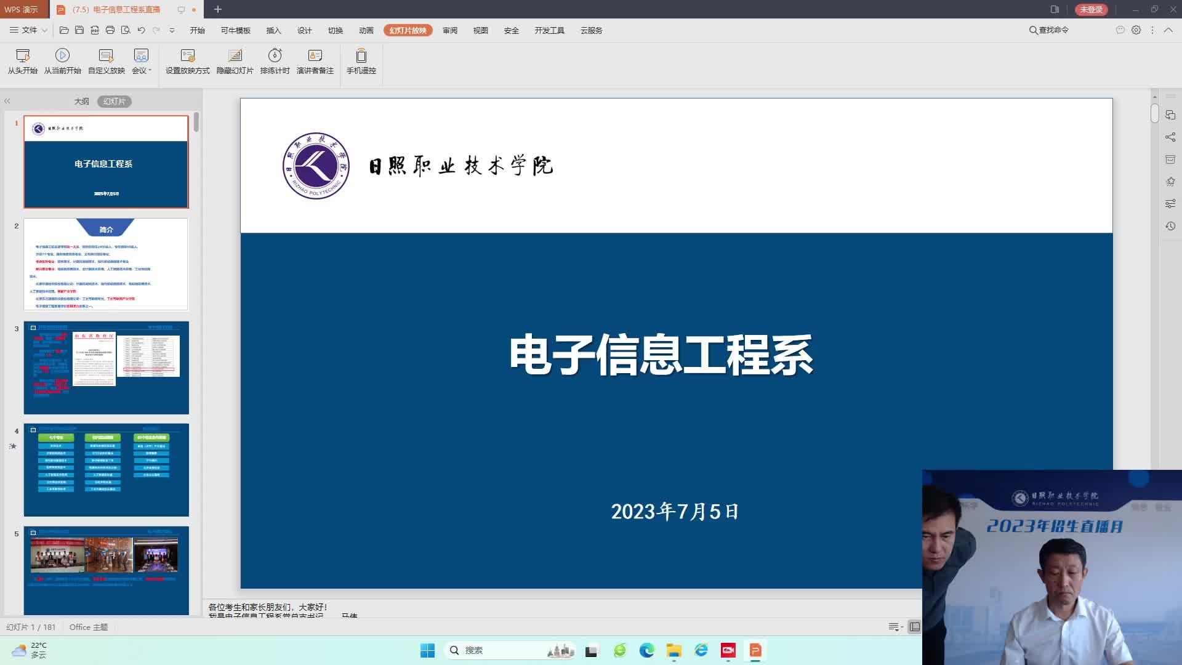Start slideshow from current slide (从当前开始)
Screen dimensions: 1182x665
pos(62,62)
